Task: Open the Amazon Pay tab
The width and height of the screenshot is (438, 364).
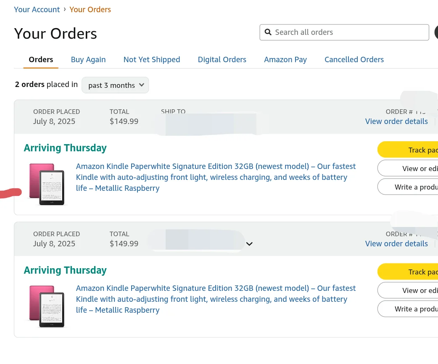Action: (285, 60)
